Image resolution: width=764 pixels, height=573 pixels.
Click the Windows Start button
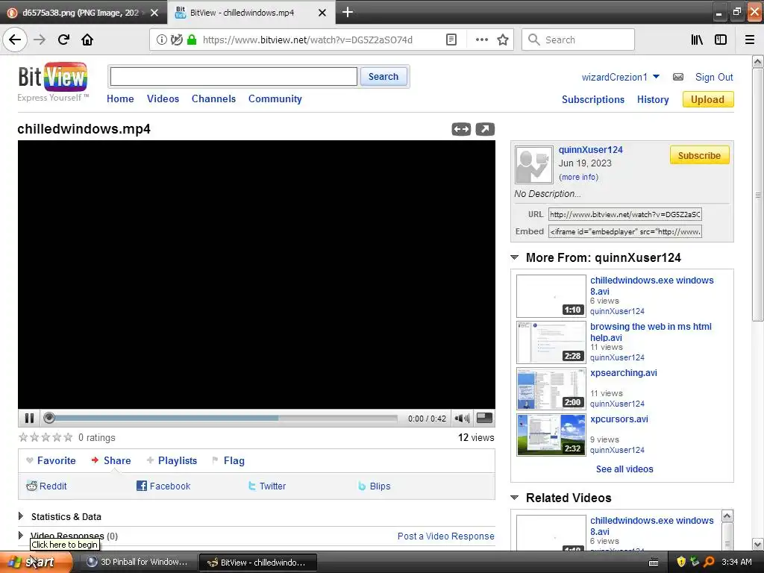pos(37,562)
